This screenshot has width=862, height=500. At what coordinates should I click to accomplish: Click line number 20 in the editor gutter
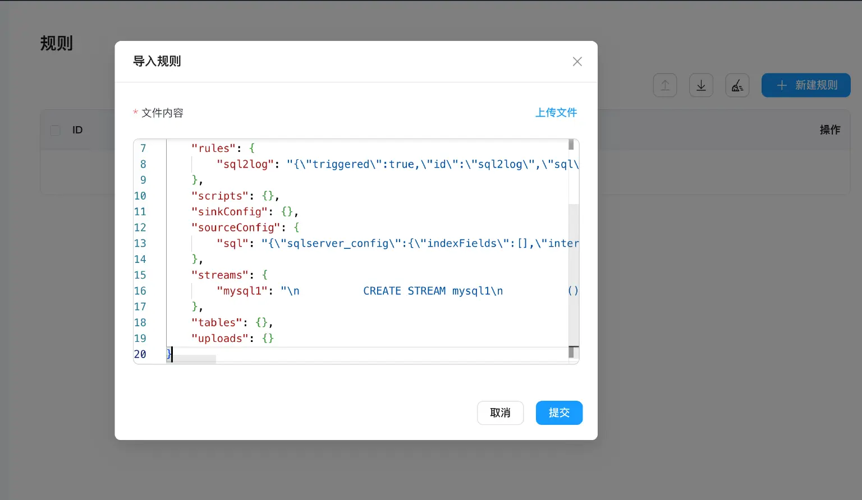tap(140, 354)
